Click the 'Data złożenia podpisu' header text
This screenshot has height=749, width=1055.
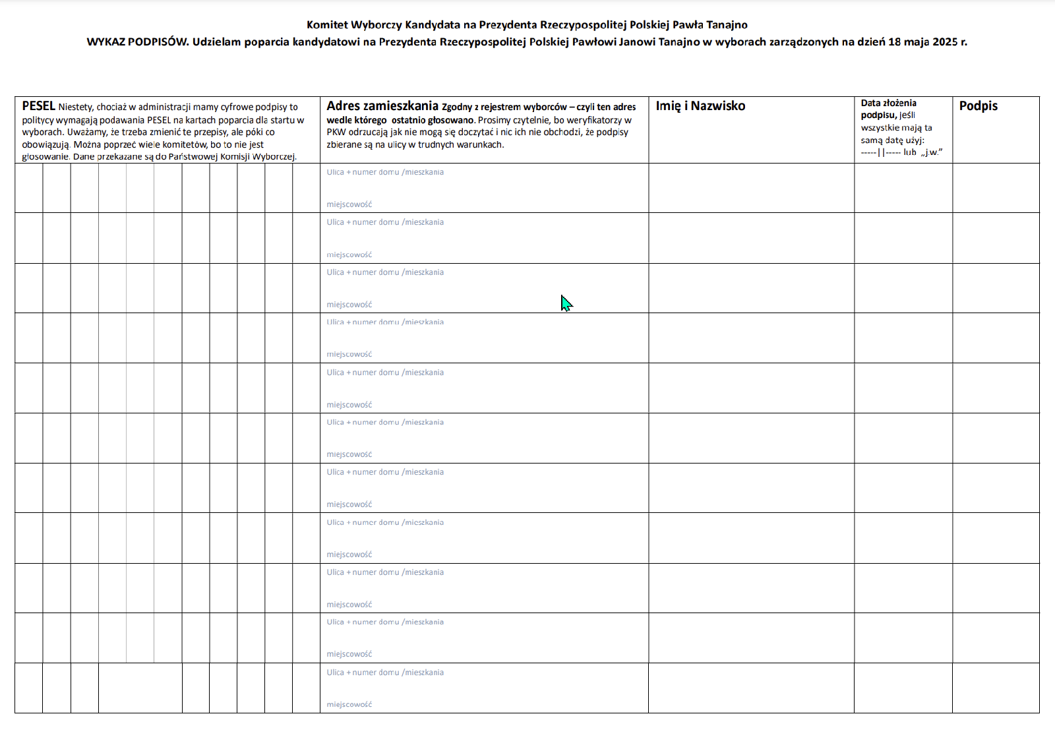click(x=888, y=109)
